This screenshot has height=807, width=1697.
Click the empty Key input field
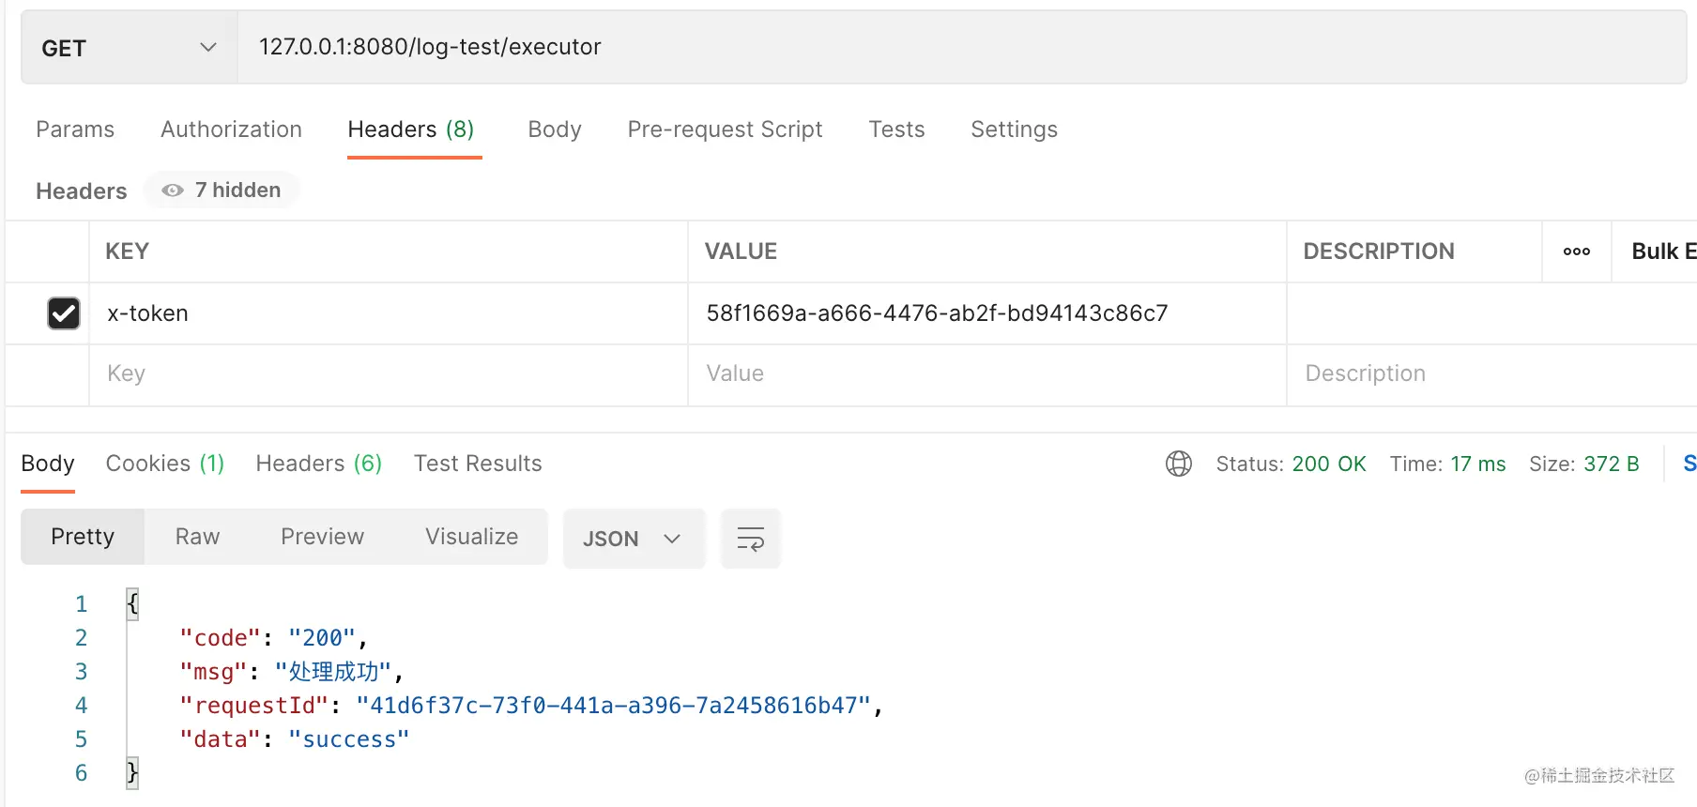[x=389, y=374]
